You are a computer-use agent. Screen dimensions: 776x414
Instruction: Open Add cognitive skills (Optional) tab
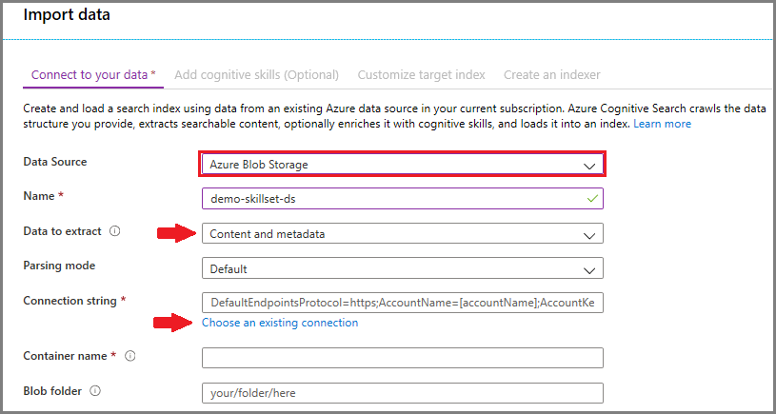click(x=257, y=75)
